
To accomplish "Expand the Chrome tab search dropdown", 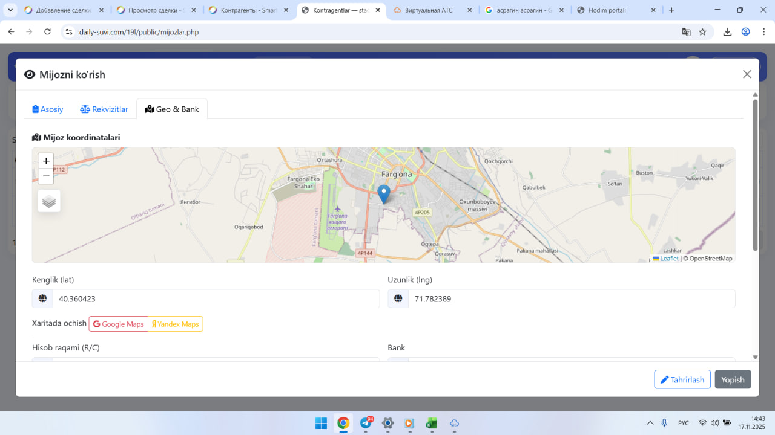I will point(10,10).
